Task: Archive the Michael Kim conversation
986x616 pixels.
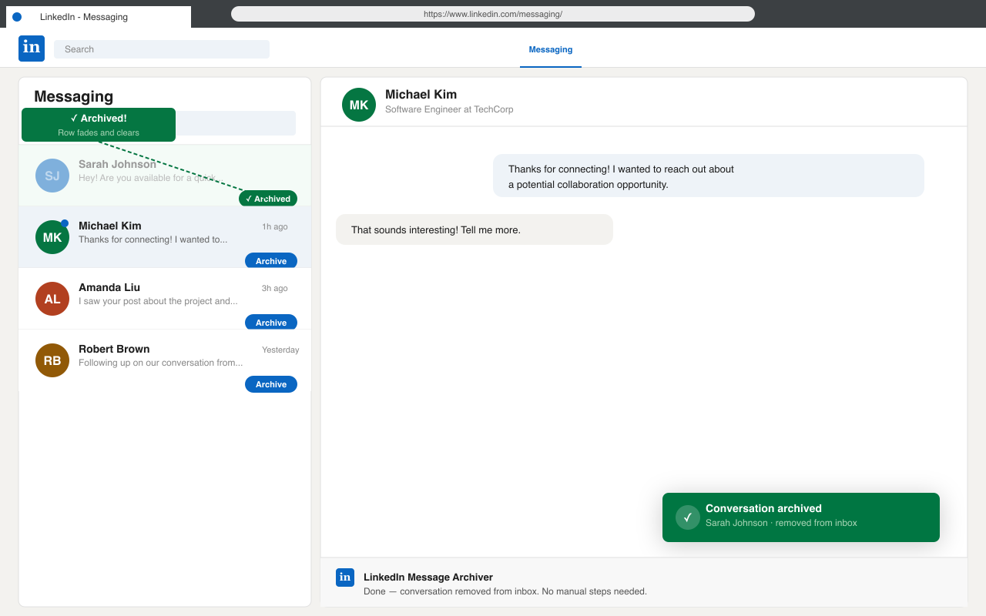Action: (x=271, y=261)
